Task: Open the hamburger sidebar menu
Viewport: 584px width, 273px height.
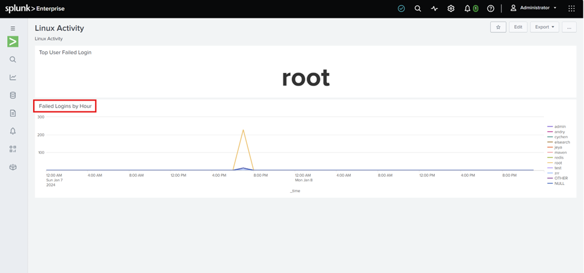Action: [13, 28]
